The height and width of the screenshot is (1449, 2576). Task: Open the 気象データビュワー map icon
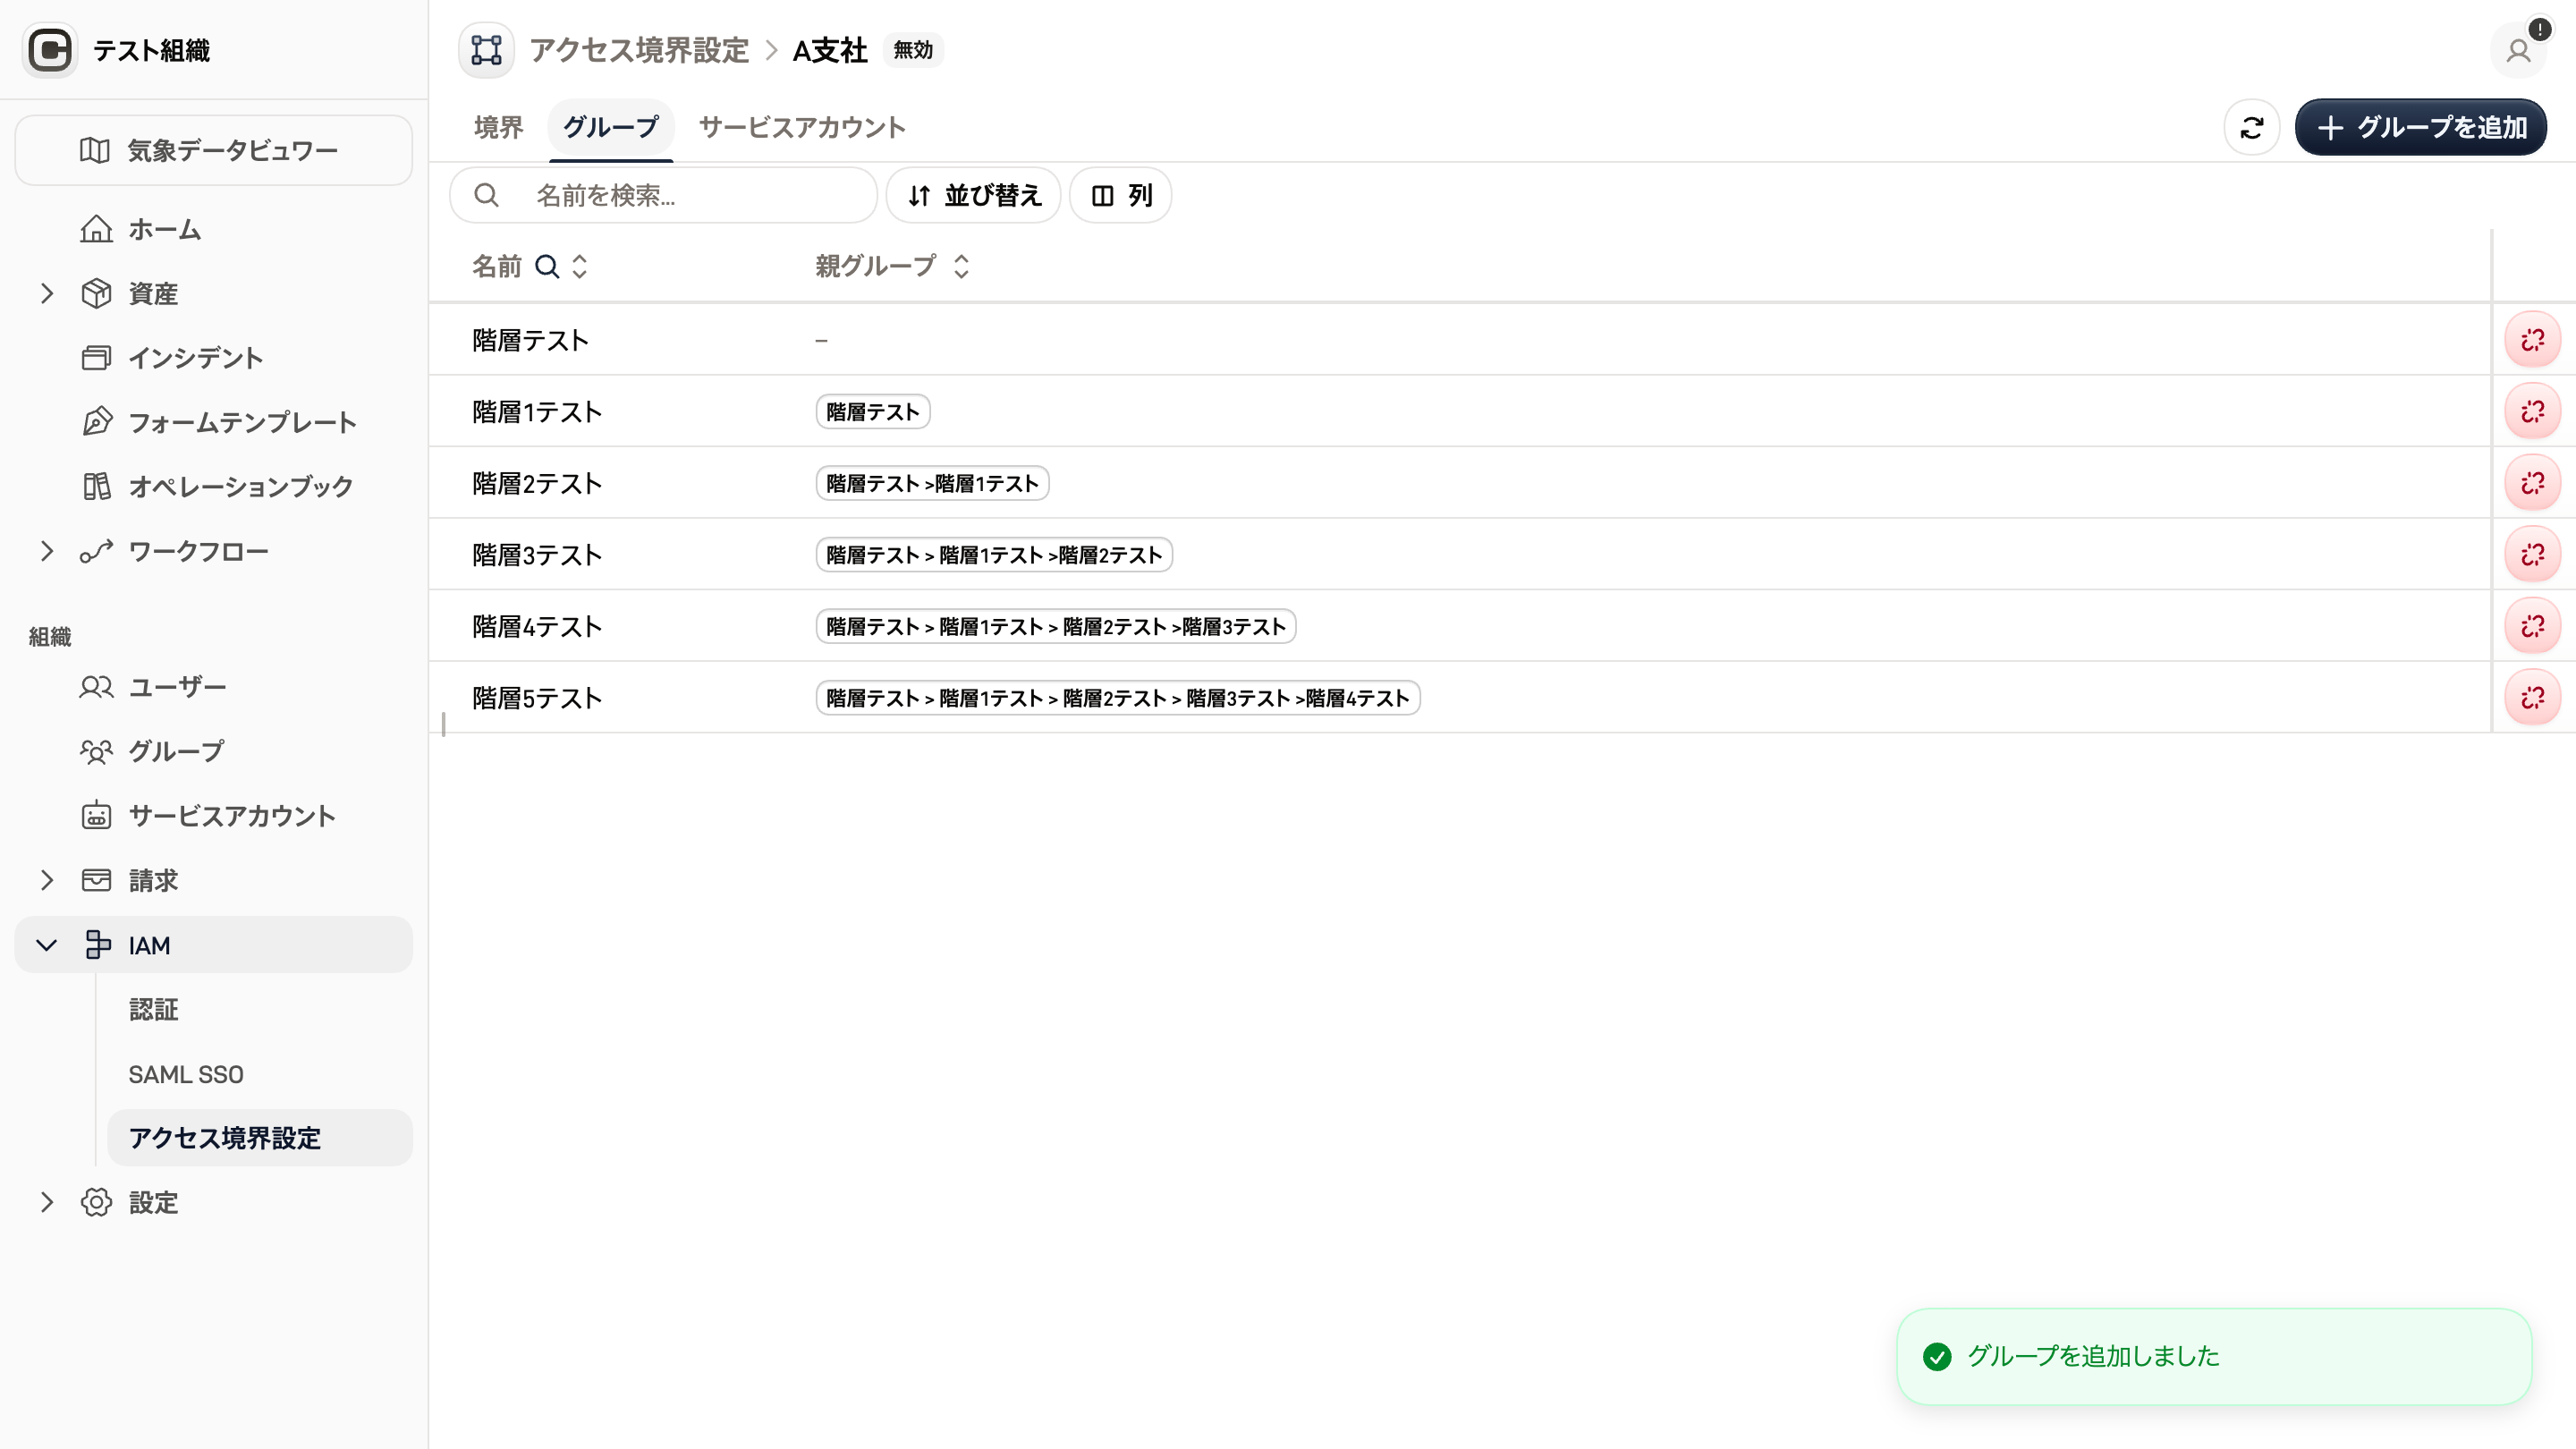tap(95, 150)
